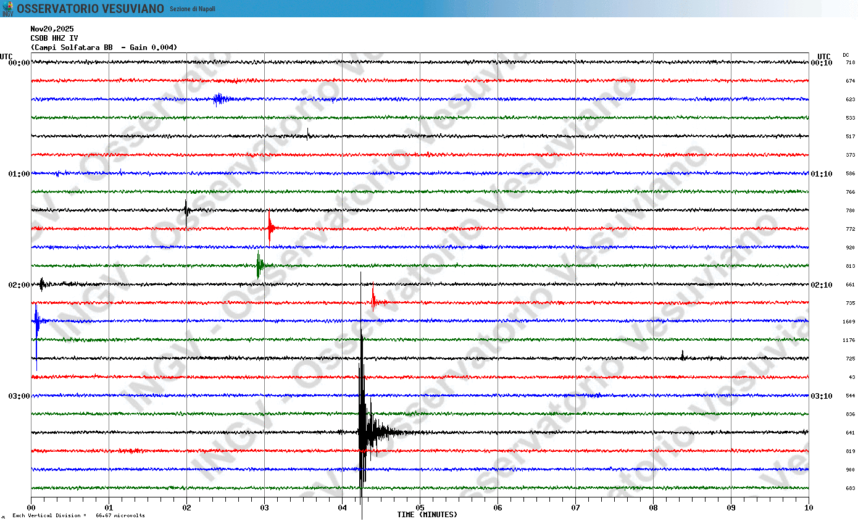Screen dimensions: 858x524
Task: Click the red spike on the 01:30 trace
Action: tap(270, 228)
